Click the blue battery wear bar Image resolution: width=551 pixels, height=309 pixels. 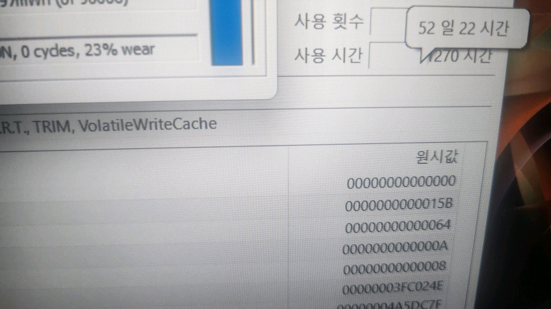[227, 32]
